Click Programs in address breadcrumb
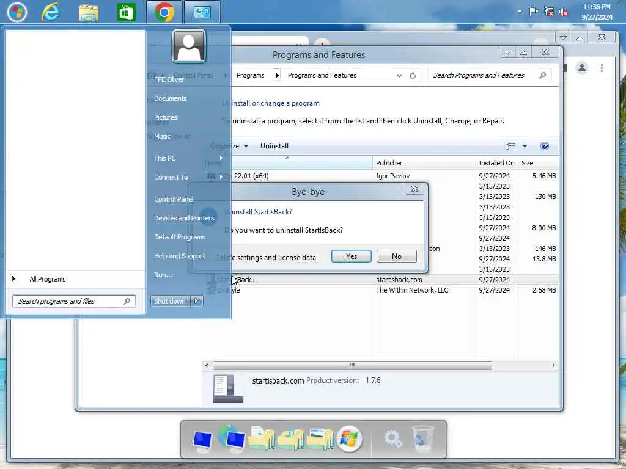The height and width of the screenshot is (469, 626). (x=250, y=75)
